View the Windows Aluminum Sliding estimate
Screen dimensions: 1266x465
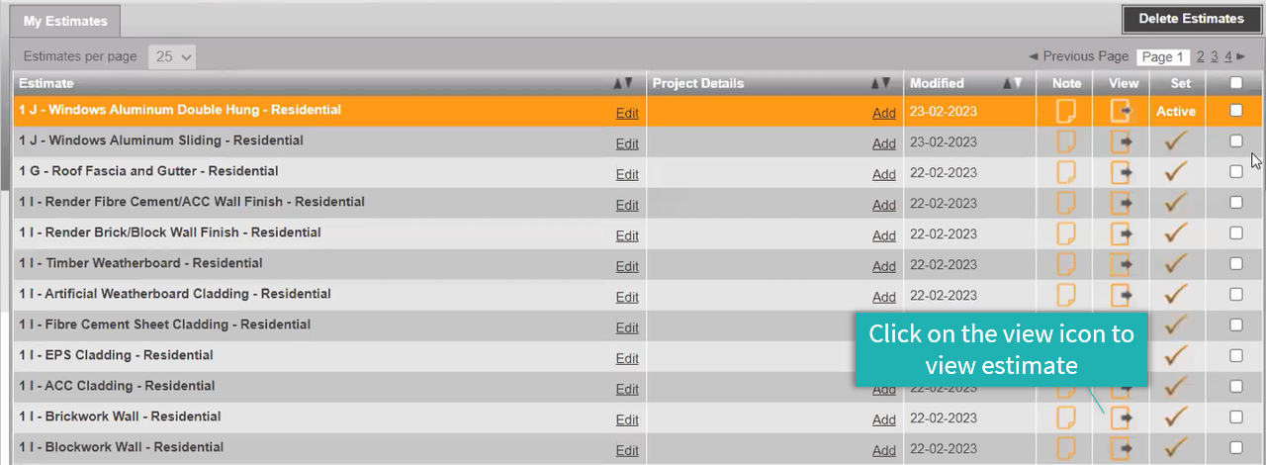[x=1122, y=141]
